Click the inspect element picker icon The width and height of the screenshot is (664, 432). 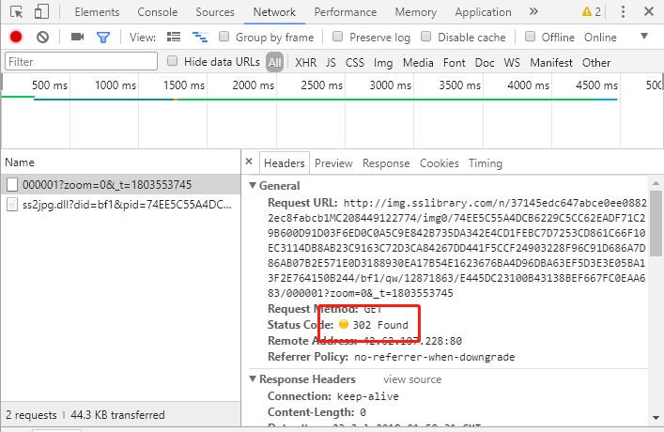[x=16, y=12]
